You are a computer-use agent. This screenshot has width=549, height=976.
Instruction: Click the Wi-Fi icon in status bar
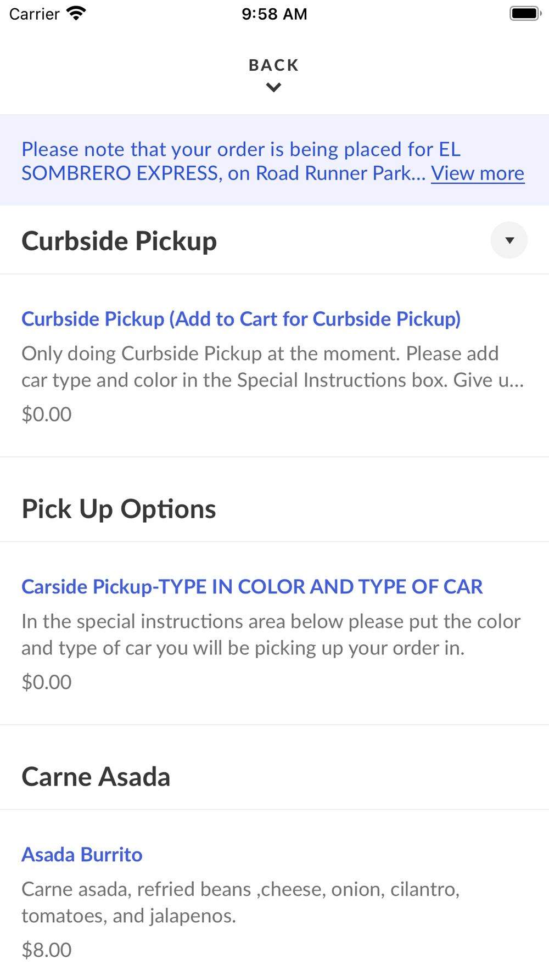(x=76, y=14)
